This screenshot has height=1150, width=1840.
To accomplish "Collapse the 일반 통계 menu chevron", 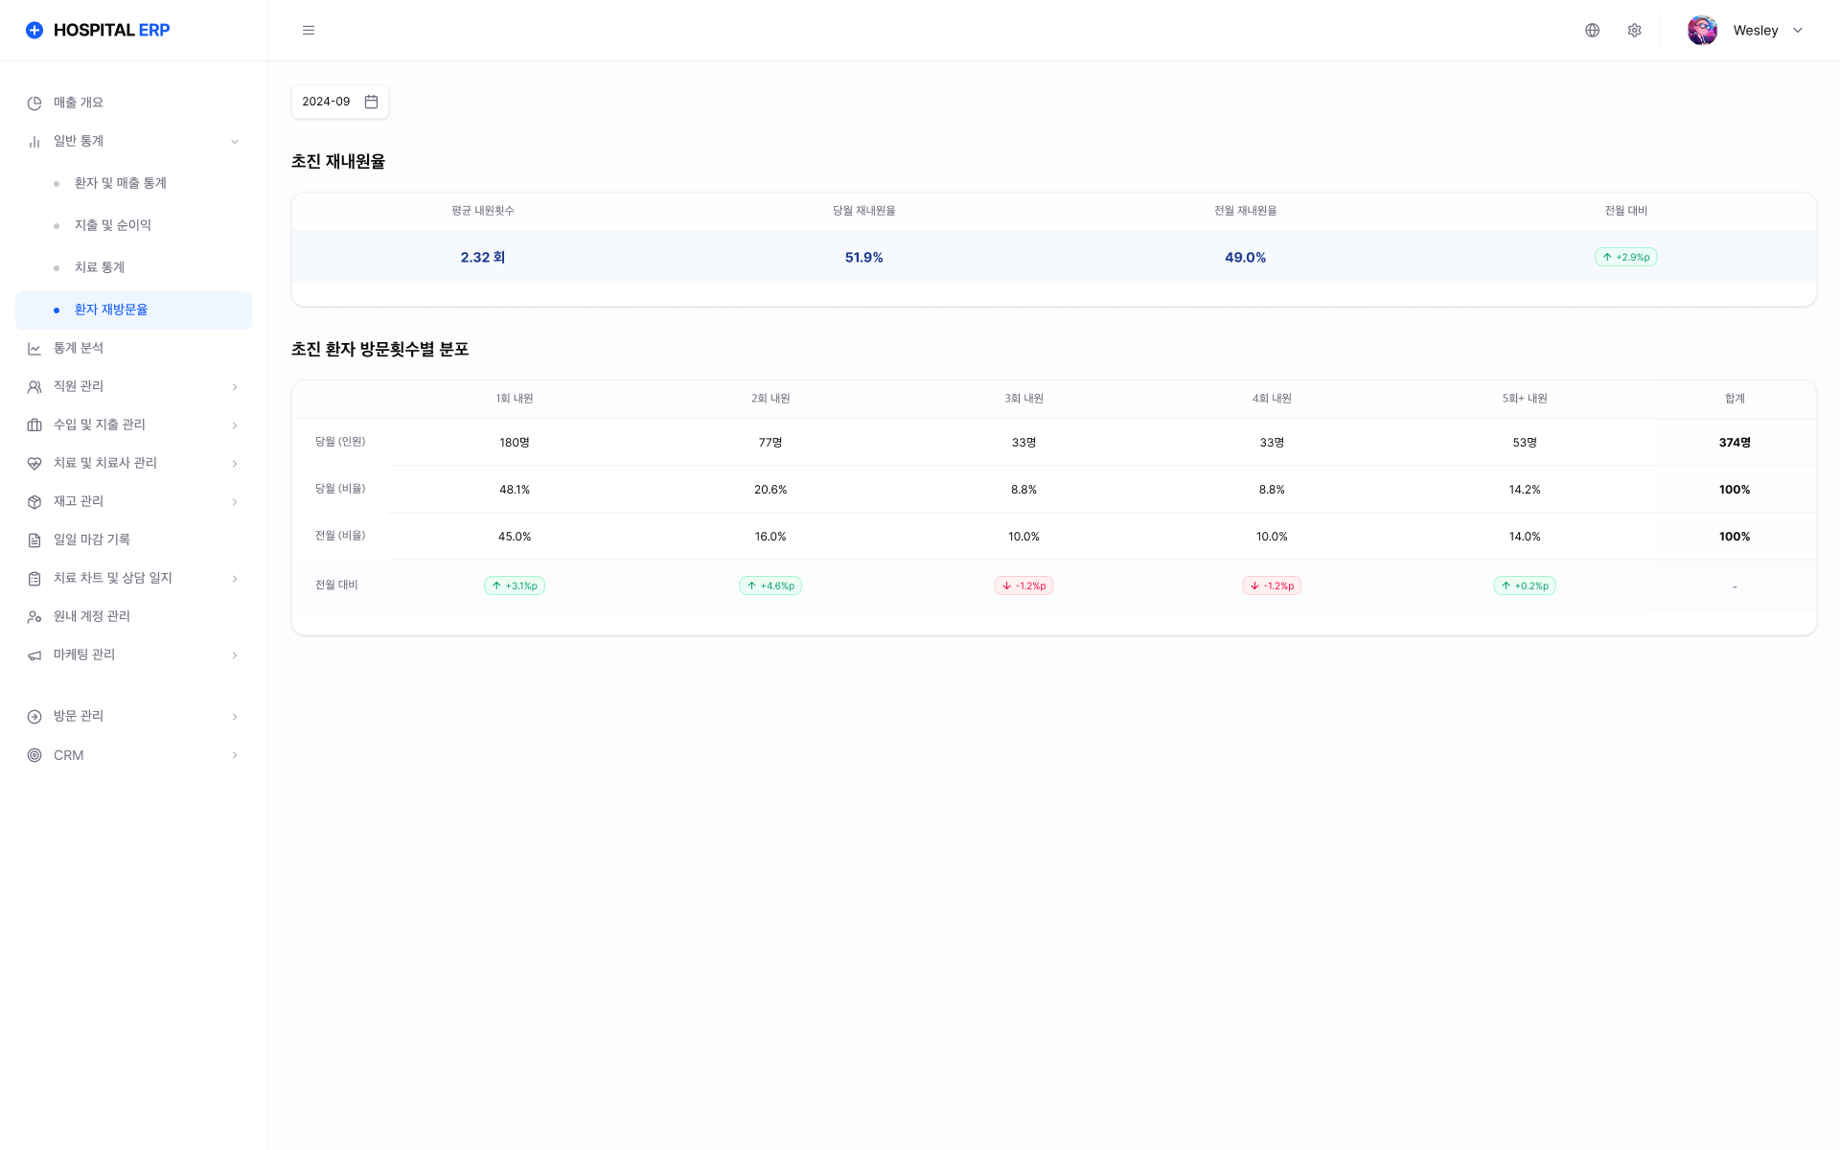I will [x=235, y=142].
